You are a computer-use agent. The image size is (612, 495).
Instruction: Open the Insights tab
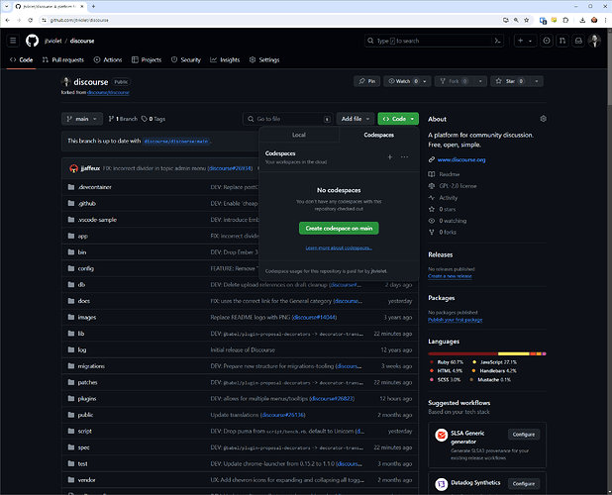click(x=225, y=59)
